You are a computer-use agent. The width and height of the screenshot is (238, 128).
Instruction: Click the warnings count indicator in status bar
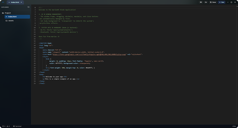click(x=8, y=126)
